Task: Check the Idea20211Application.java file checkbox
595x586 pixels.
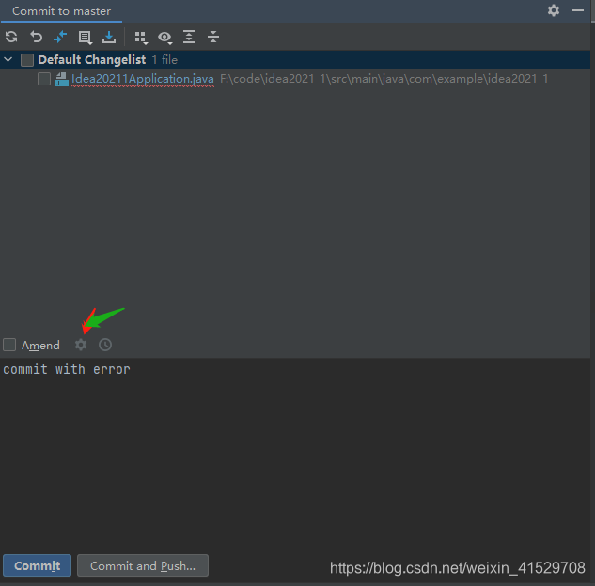Action: pyautogui.click(x=44, y=79)
